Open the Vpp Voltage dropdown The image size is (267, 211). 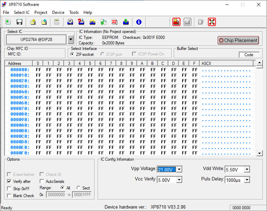(x=179, y=169)
